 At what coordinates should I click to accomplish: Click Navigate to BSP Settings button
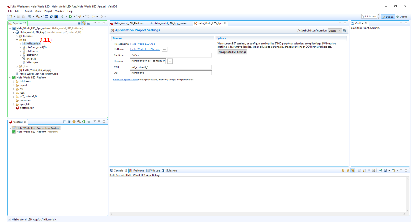(x=232, y=52)
